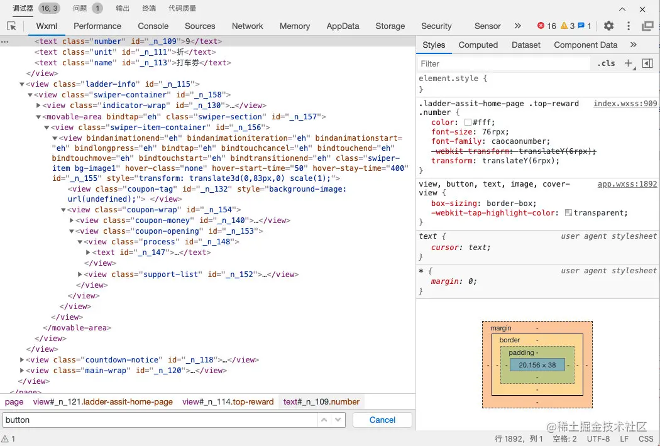This screenshot has width=660, height=446.
Task: Collapse the debugger panel with up chevron
Action: coord(622,9)
